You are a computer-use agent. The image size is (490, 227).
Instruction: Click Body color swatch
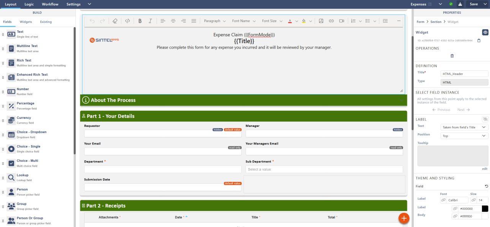point(485,216)
